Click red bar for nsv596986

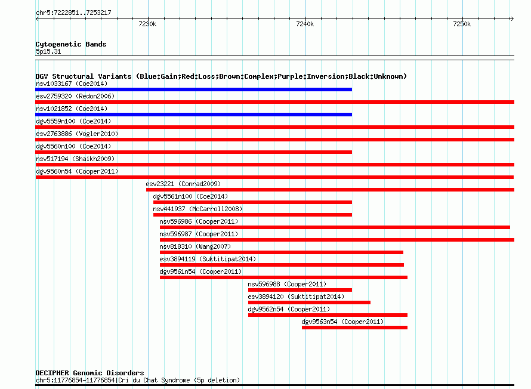335,227
